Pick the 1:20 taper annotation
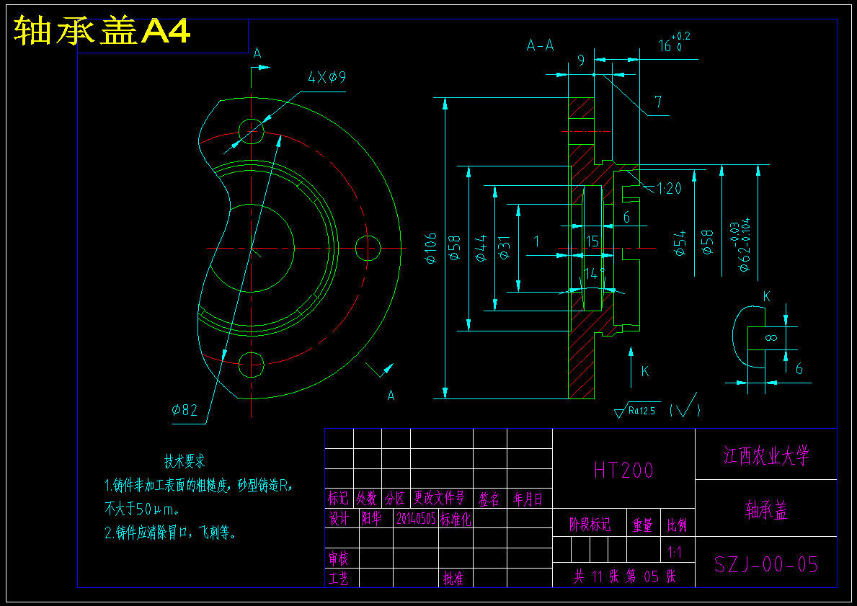Image resolution: width=857 pixels, height=606 pixels. click(669, 189)
